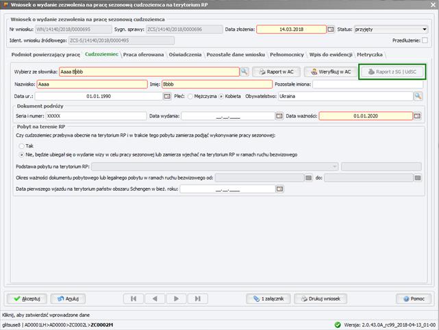Viewport: 439px width, 330px height.
Task: Confirm with the Akceptuj button
Action: [x=27, y=298]
